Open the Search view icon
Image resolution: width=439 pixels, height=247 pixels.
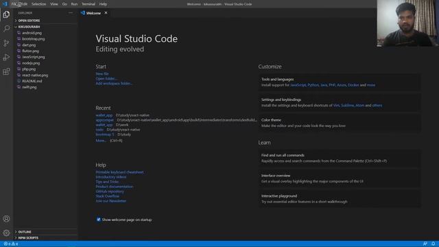click(6, 29)
